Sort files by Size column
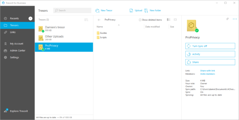 [172, 27]
